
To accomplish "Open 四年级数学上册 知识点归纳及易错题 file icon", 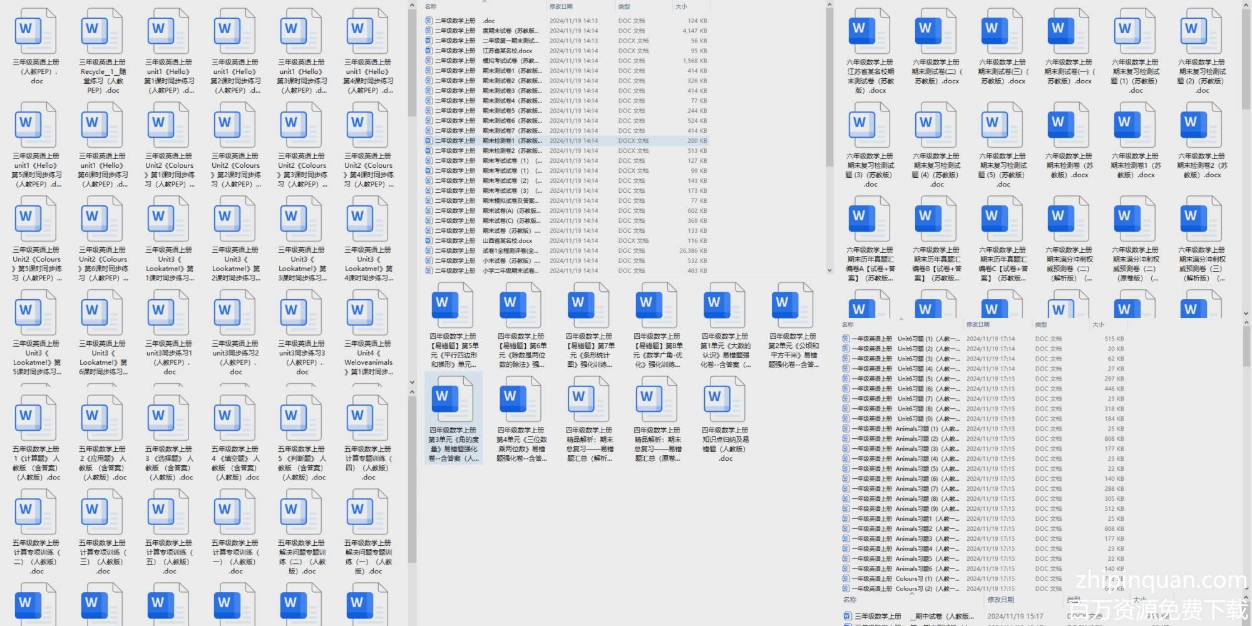I will 725,399.
